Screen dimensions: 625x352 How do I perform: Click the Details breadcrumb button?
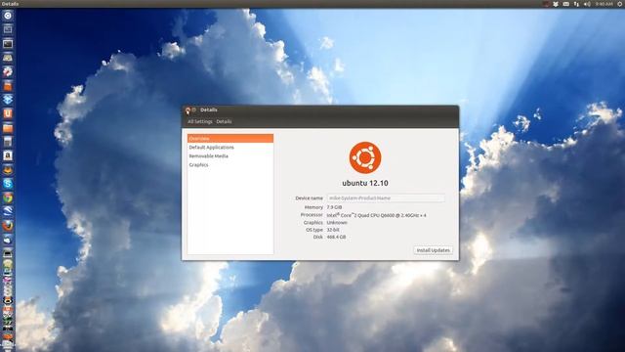224,121
